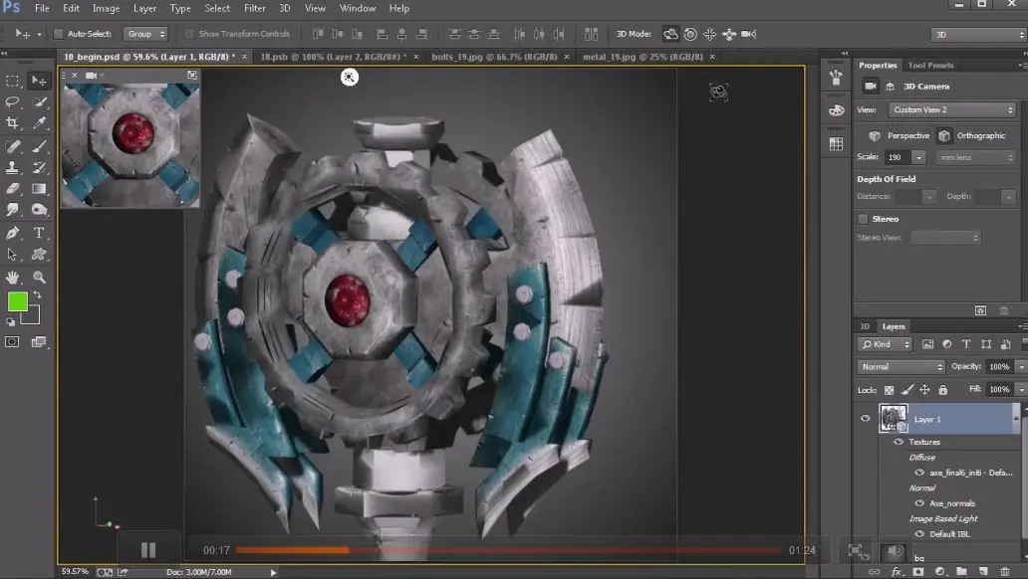Viewport: 1028px width, 579px height.
Task: Switch to the Tool Presets tab
Action: click(x=930, y=66)
